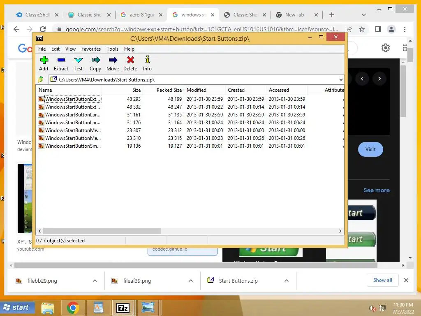Sort file list by Size column

[122, 90]
